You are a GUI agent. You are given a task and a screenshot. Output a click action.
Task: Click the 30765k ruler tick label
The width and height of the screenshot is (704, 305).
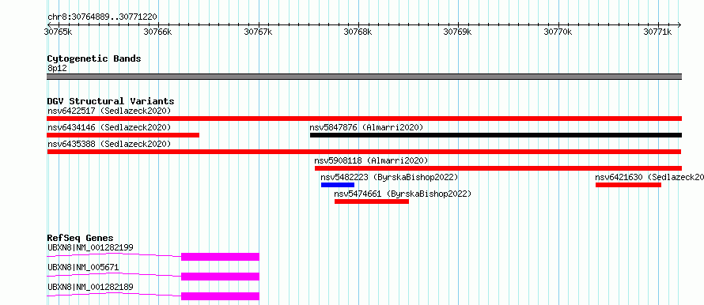click(x=58, y=32)
